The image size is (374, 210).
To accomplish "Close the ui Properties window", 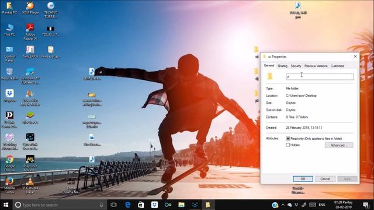I will pos(355,57).
